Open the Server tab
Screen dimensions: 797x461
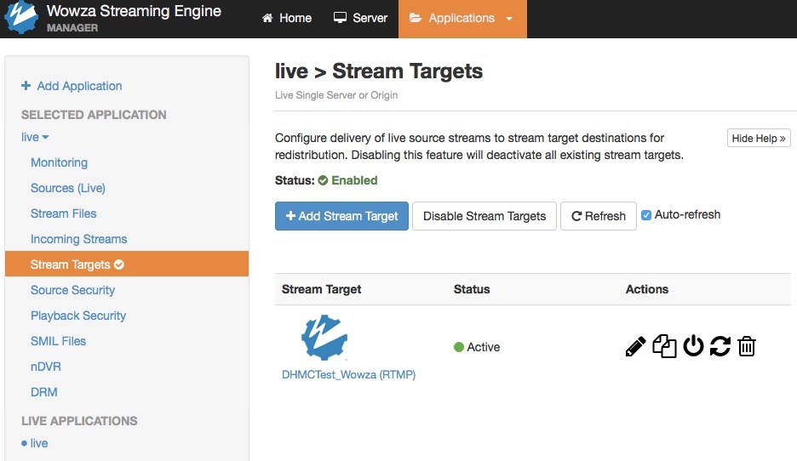(x=360, y=18)
